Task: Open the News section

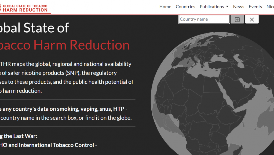Action: (239, 7)
